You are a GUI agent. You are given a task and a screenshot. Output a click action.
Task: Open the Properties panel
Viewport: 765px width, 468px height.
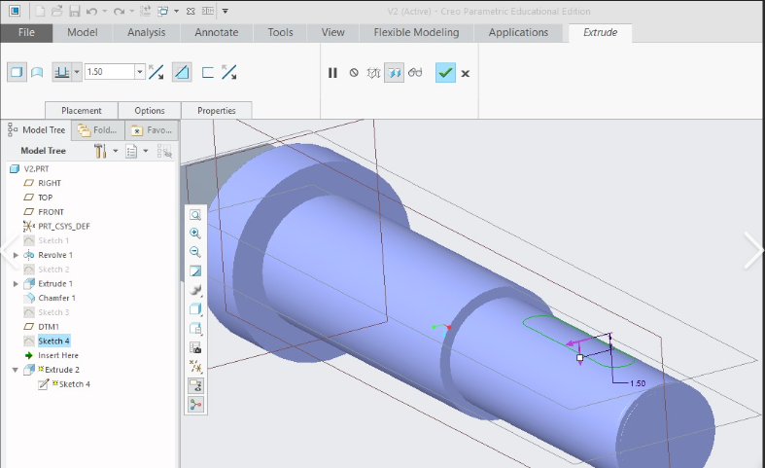(x=217, y=110)
